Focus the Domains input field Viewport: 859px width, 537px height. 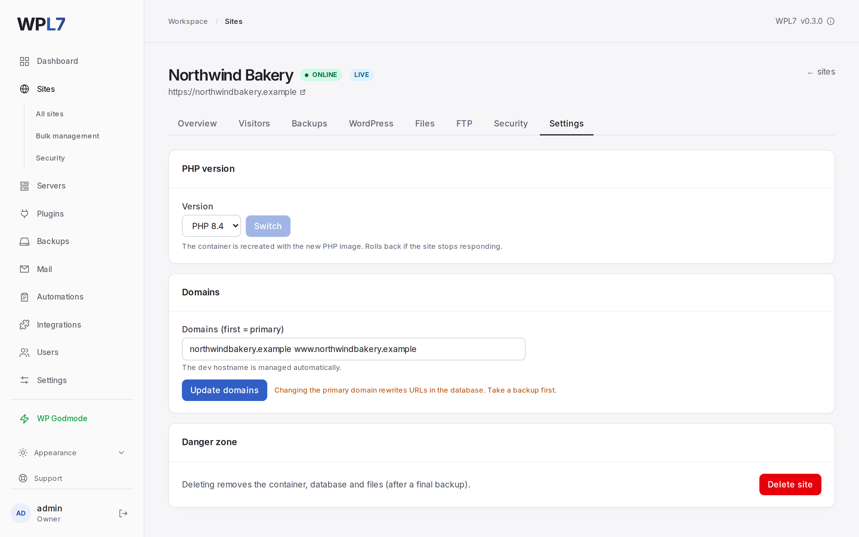pyautogui.click(x=353, y=349)
